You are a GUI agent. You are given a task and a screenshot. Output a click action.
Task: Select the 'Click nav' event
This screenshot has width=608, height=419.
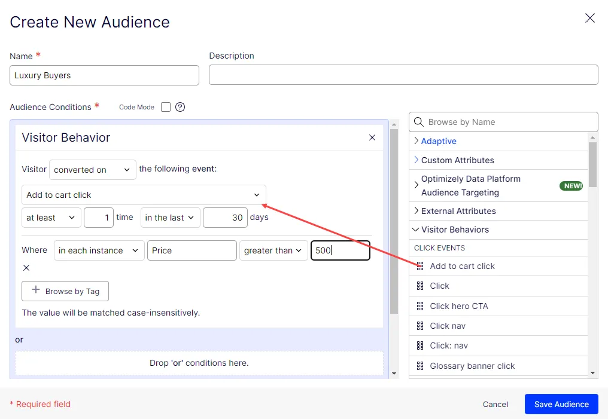coord(498,326)
